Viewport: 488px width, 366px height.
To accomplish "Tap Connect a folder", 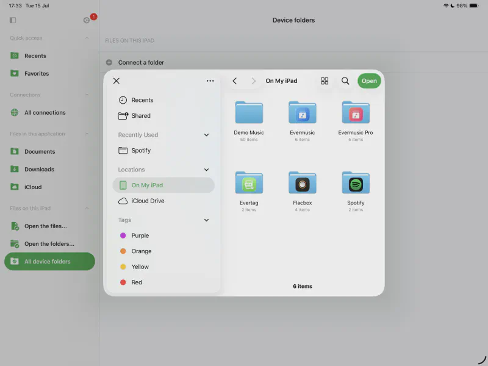I will pyautogui.click(x=141, y=62).
